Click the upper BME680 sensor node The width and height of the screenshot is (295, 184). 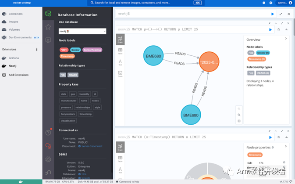coord(153,56)
